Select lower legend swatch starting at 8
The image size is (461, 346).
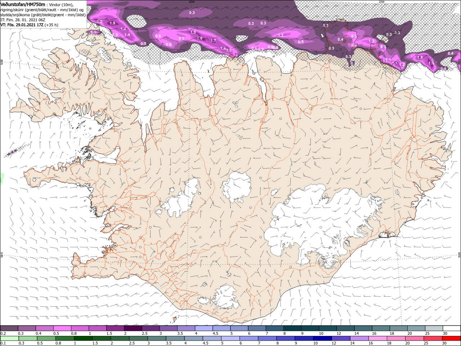[x=286, y=338]
